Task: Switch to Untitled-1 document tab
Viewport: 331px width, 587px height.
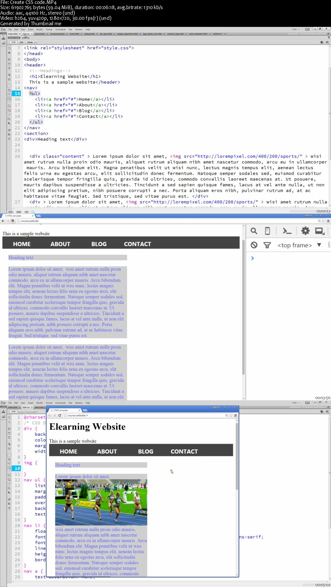Action: coord(218,34)
